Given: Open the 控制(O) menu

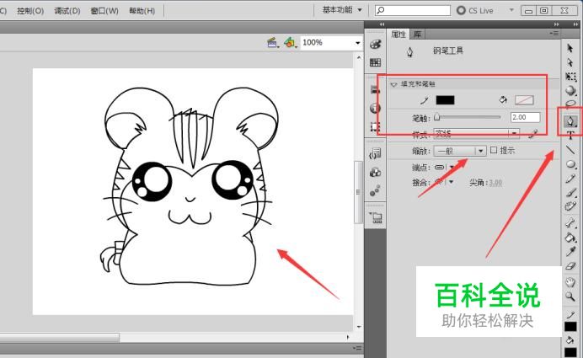Looking at the screenshot, I should [x=30, y=11].
